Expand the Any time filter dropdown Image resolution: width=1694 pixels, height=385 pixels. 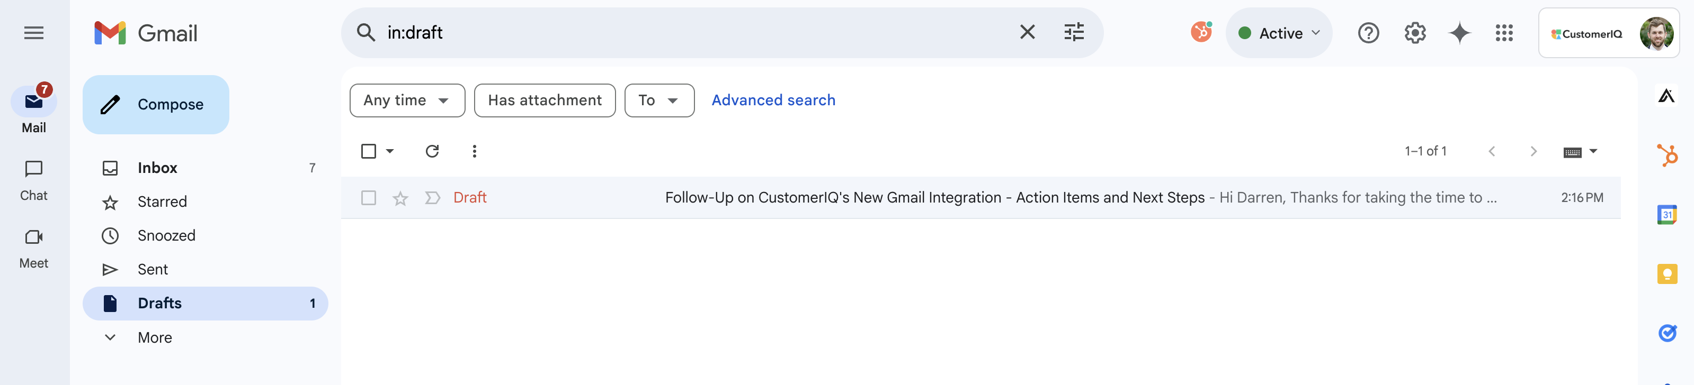(406, 100)
